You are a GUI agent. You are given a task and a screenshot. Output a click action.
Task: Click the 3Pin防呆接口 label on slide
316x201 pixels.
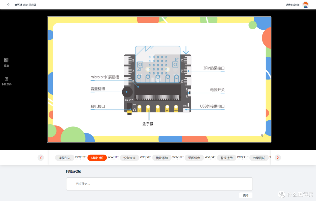click(x=214, y=68)
